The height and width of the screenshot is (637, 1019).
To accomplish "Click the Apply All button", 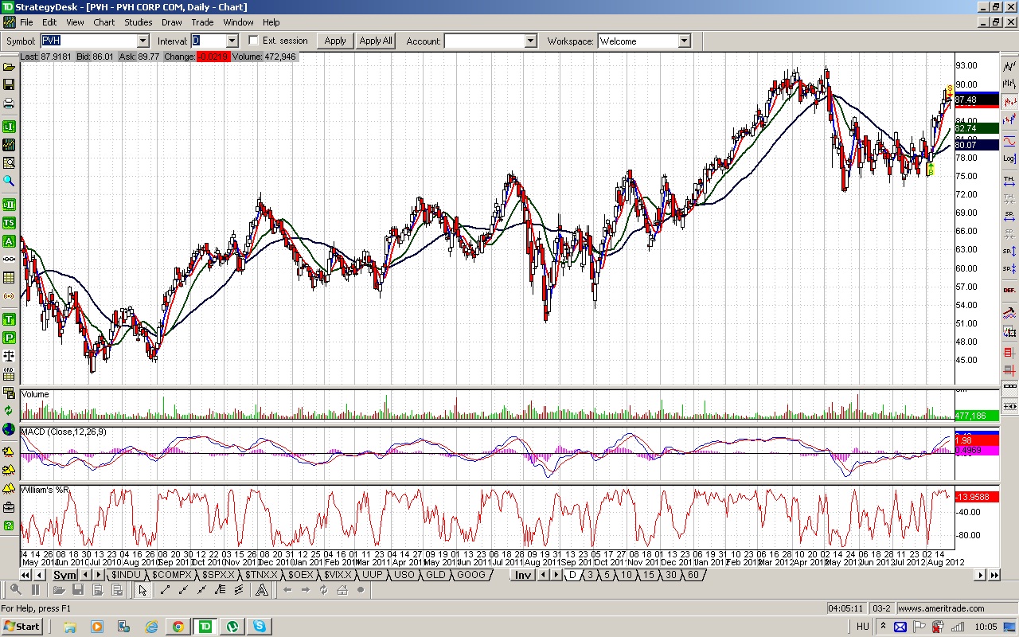I will 376,41.
